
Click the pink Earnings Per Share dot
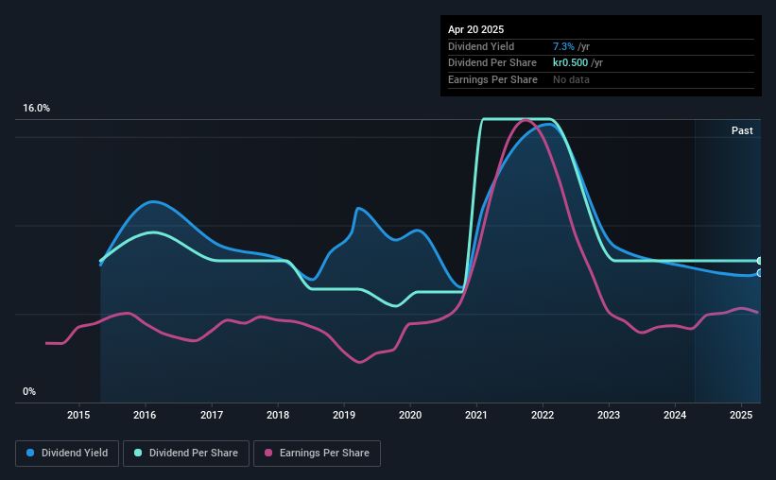(268, 453)
